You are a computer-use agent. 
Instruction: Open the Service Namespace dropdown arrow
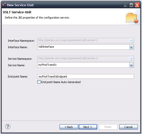click(131, 58)
